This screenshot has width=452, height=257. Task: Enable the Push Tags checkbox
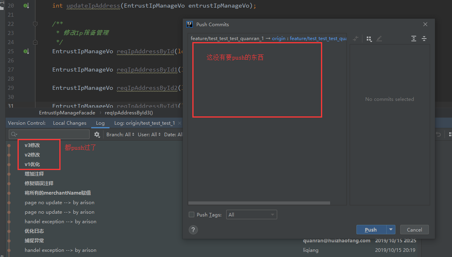point(192,214)
